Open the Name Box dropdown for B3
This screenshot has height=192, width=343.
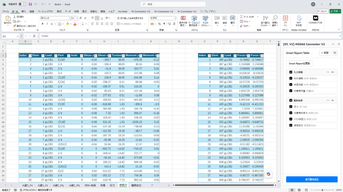coord(17,36)
